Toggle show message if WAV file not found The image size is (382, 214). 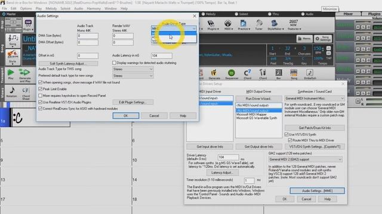click(41, 83)
